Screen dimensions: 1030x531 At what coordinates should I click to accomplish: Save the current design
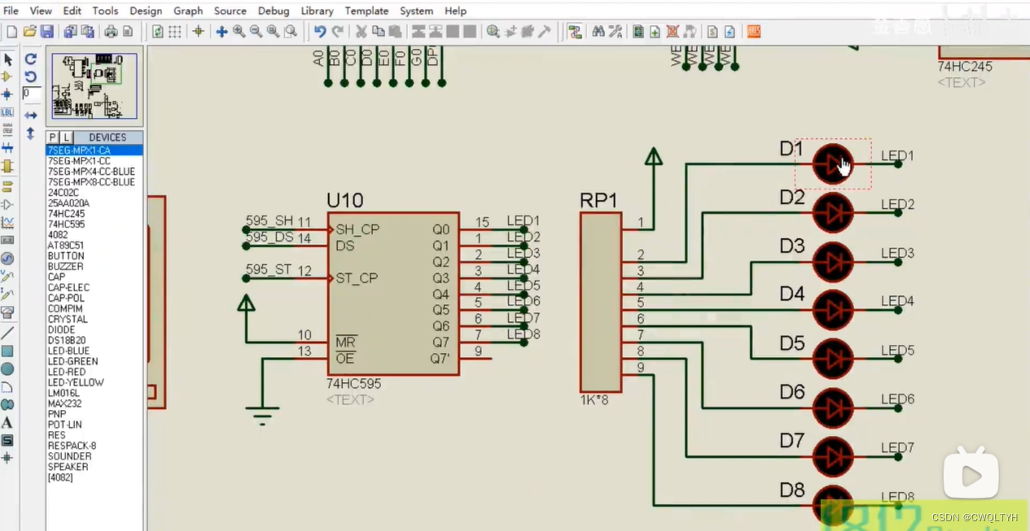(46, 32)
